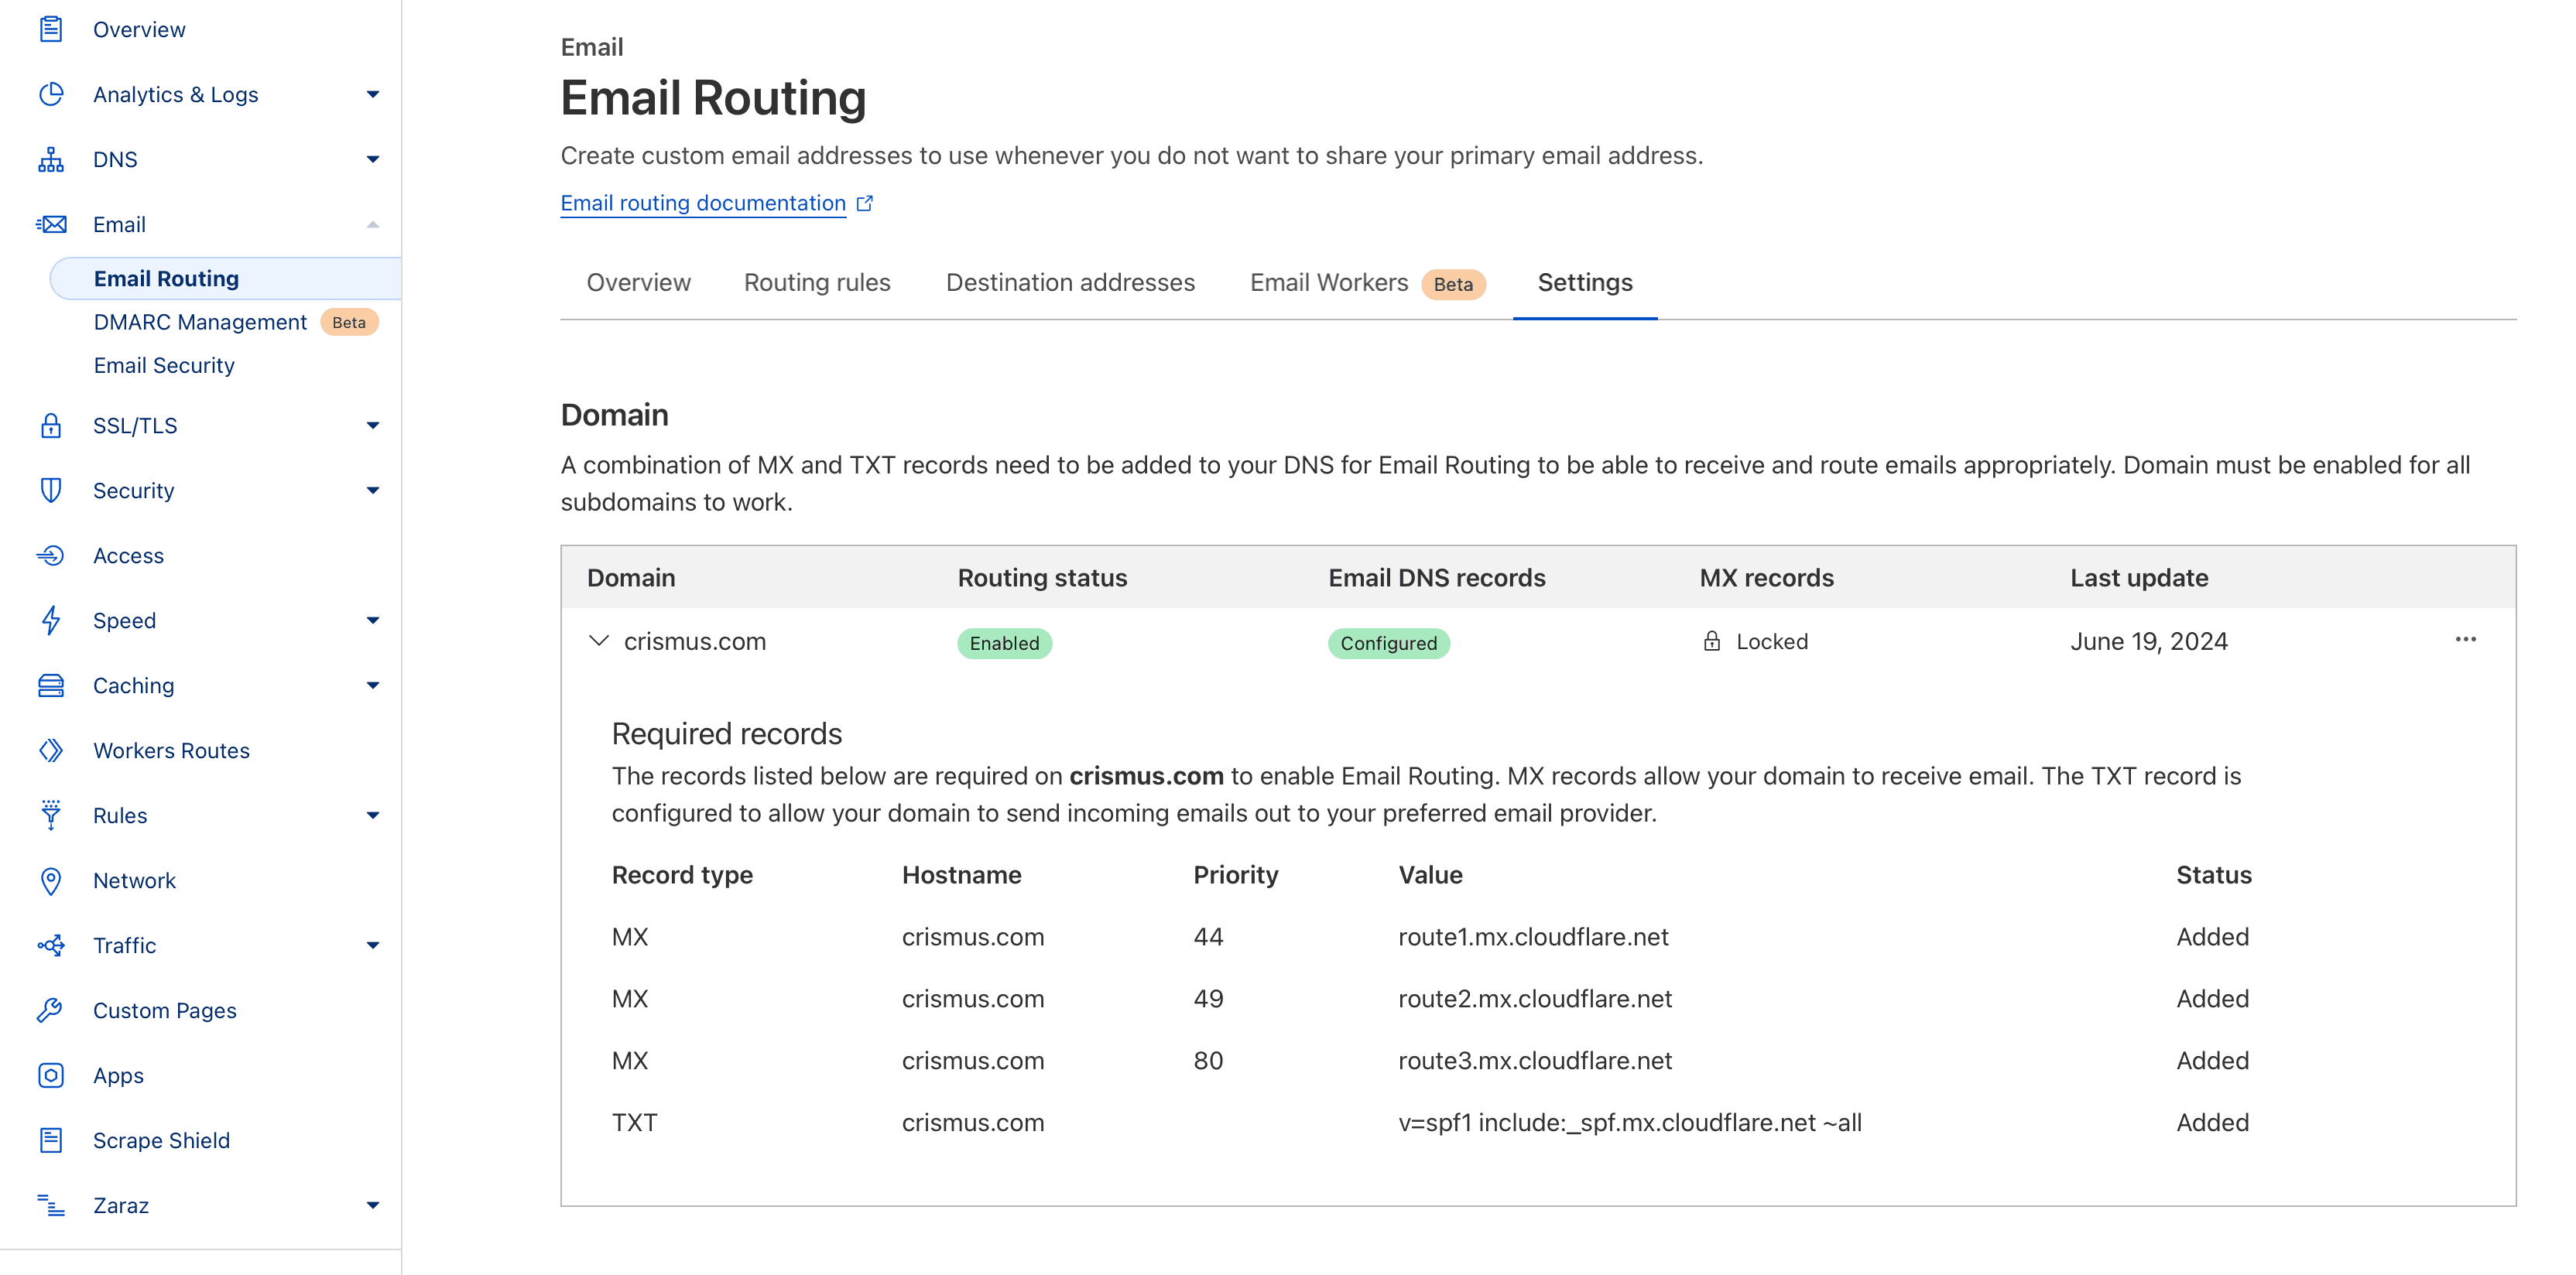Expand the Caching menu arrow

click(373, 685)
